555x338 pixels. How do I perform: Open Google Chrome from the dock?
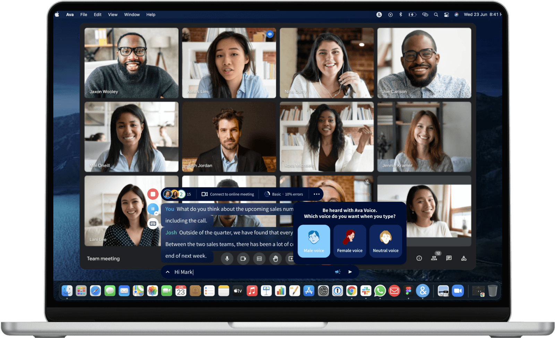[351, 291]
